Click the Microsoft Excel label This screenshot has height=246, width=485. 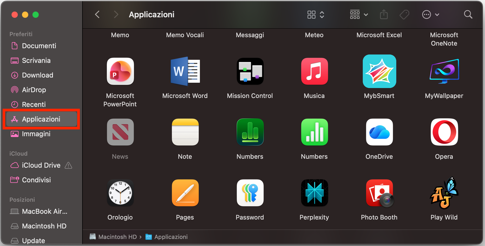click(x=379, y=35)
